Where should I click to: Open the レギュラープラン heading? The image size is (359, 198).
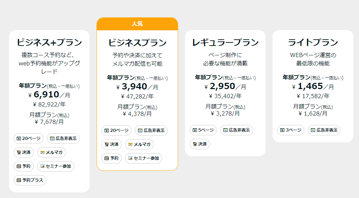225,43
